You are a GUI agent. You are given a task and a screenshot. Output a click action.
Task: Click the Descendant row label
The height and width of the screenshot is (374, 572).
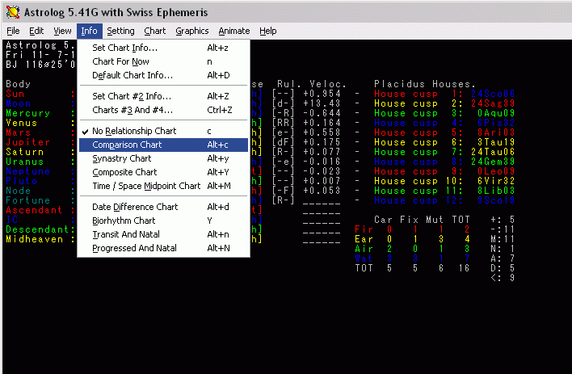point(37,229)
